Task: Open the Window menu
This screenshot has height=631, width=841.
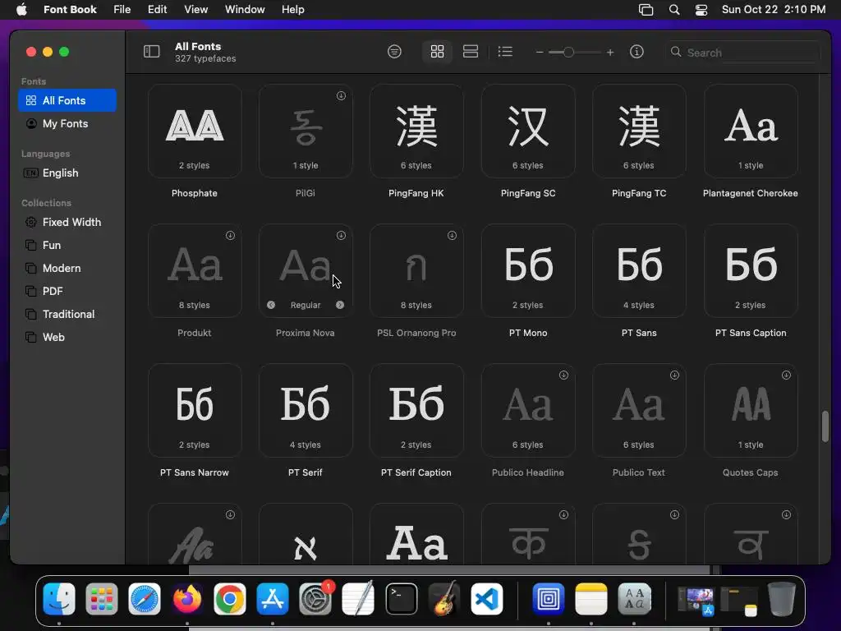Action: [x=245, y=10]
